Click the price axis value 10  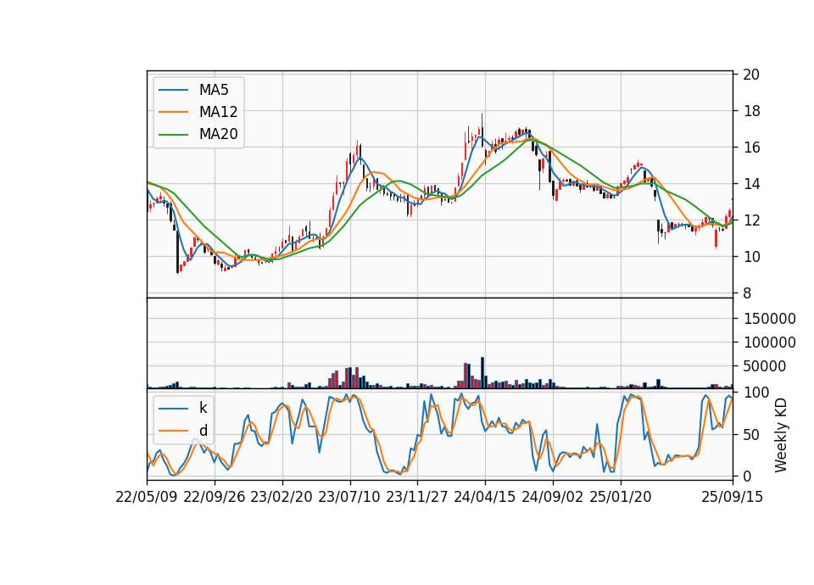pos(751,256)
